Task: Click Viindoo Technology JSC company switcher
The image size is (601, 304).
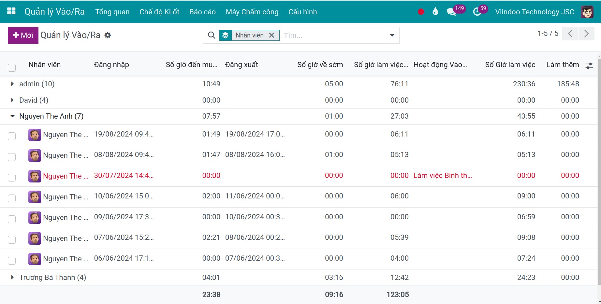Action: 535,12
